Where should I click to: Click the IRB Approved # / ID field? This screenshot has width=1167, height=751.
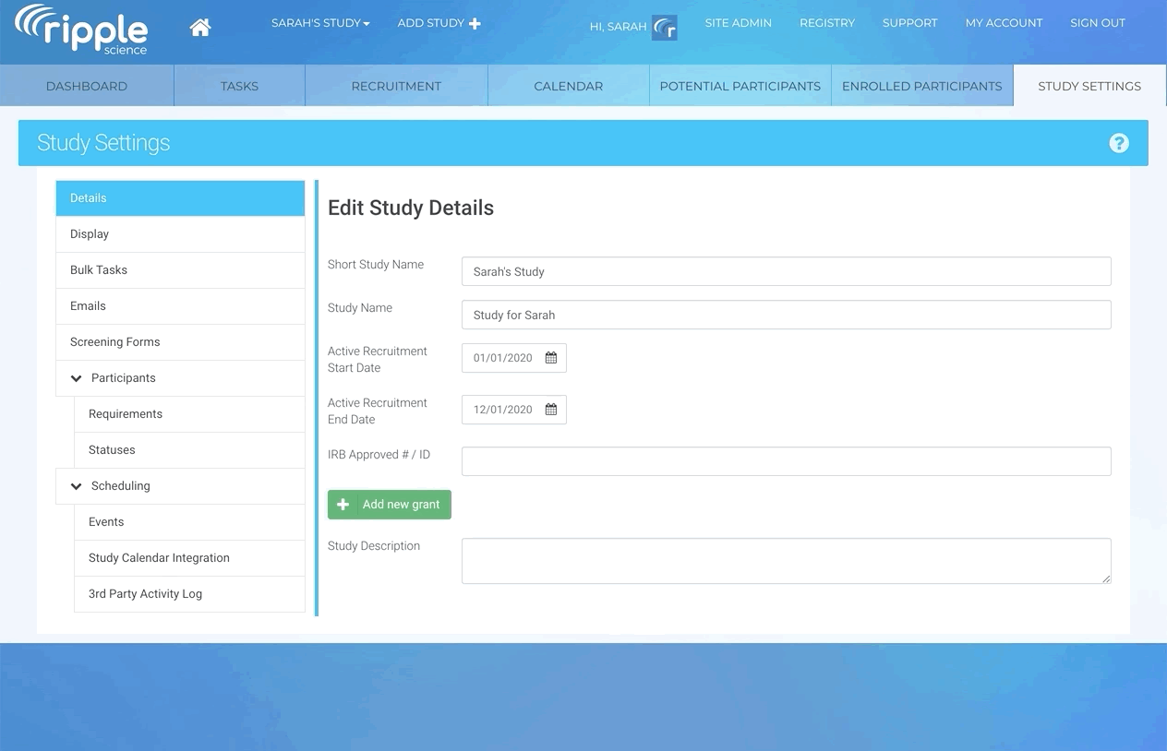pos(786,461)
